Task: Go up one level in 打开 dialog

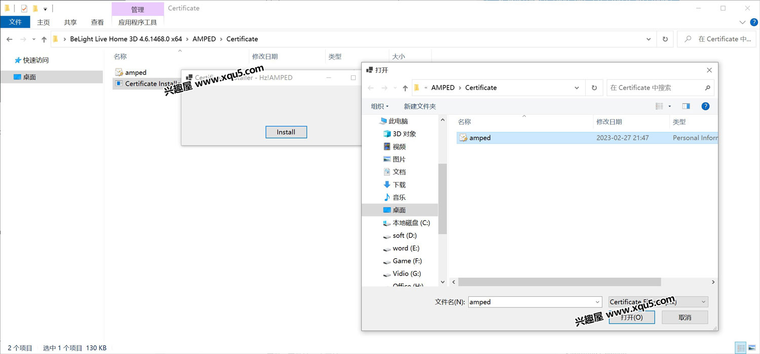Action: click(405, 88)
